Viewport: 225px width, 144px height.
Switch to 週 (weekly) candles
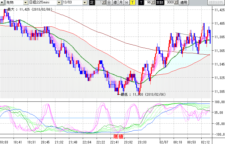point(115,3)
